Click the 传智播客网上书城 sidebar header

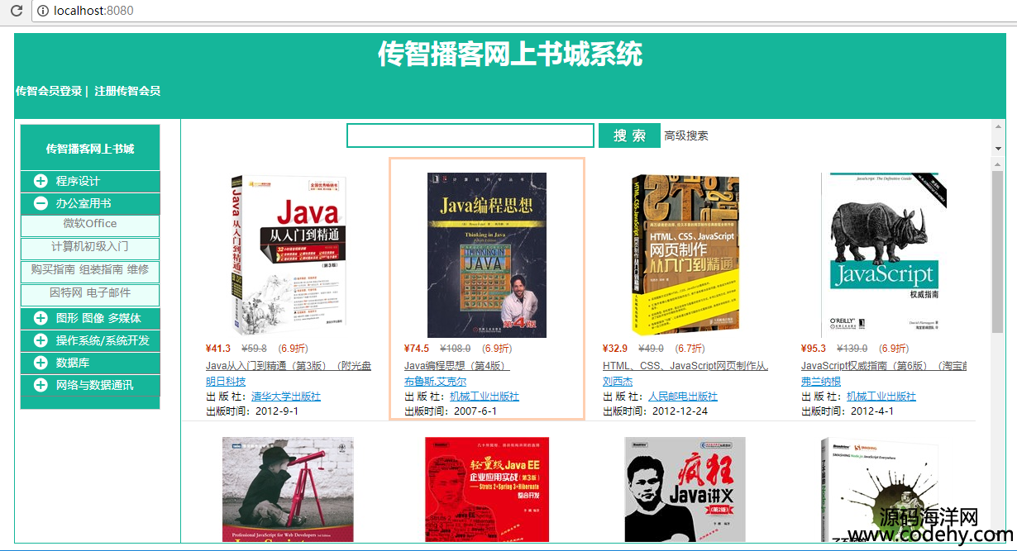(x=90, y=149)
